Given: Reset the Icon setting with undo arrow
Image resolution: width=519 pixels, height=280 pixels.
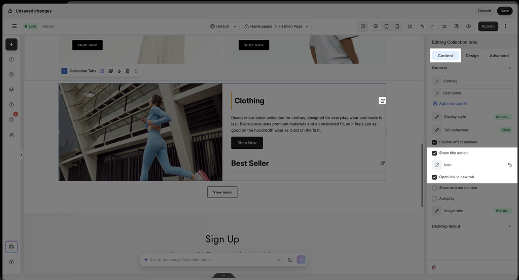Looking at the screenshot, I should click(510, 165).
